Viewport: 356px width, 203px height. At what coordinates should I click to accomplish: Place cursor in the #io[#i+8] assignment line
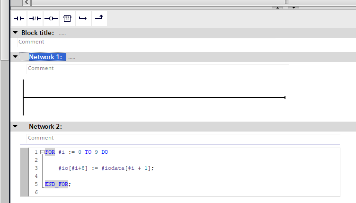pos(106,168)
